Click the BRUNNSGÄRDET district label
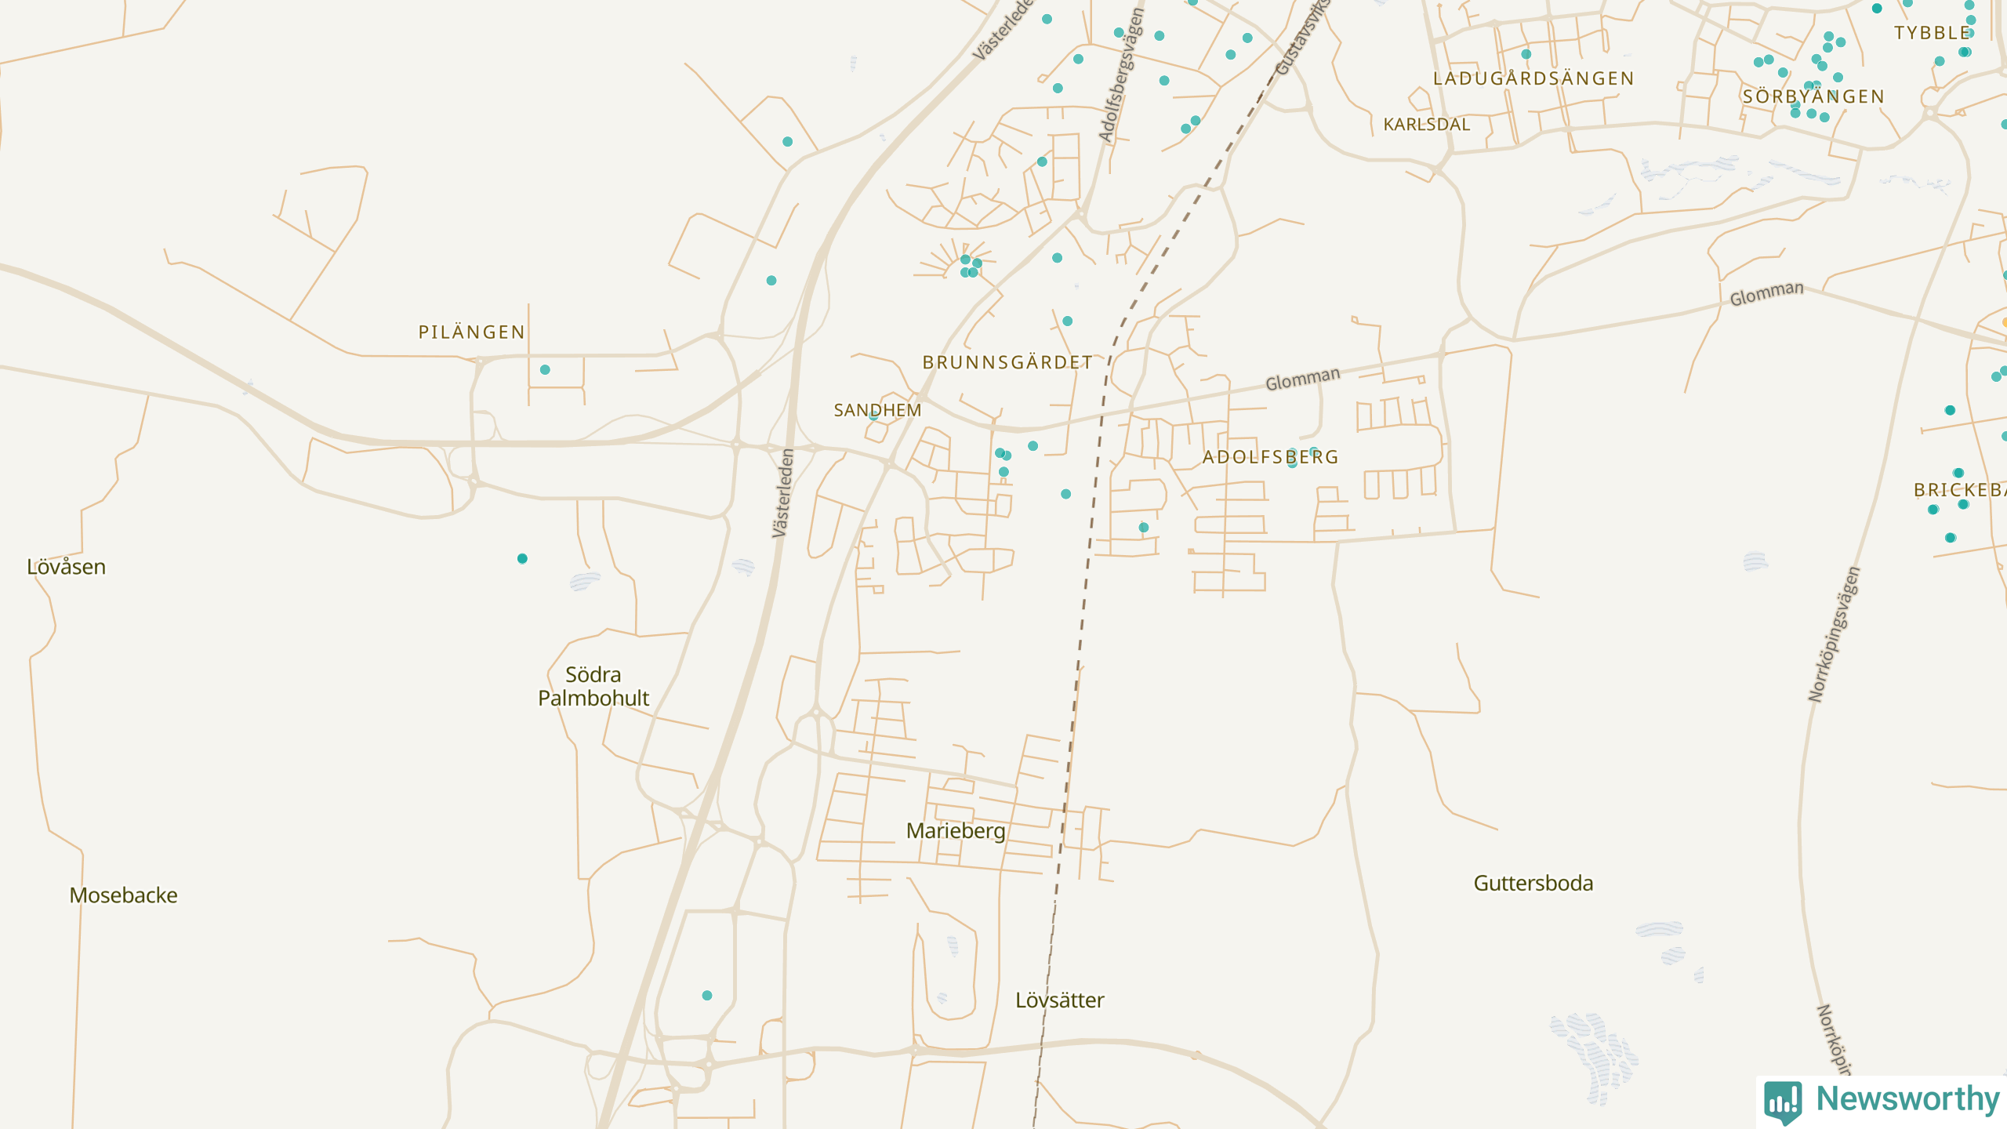The height and width of the screenshot is (1129, 2007). click(1007, 362)
